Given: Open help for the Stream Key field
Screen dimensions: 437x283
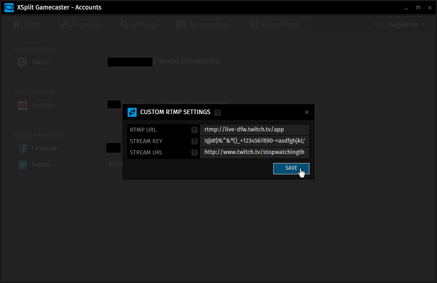Looking at the screenshot, I should [x=195, y=141].
